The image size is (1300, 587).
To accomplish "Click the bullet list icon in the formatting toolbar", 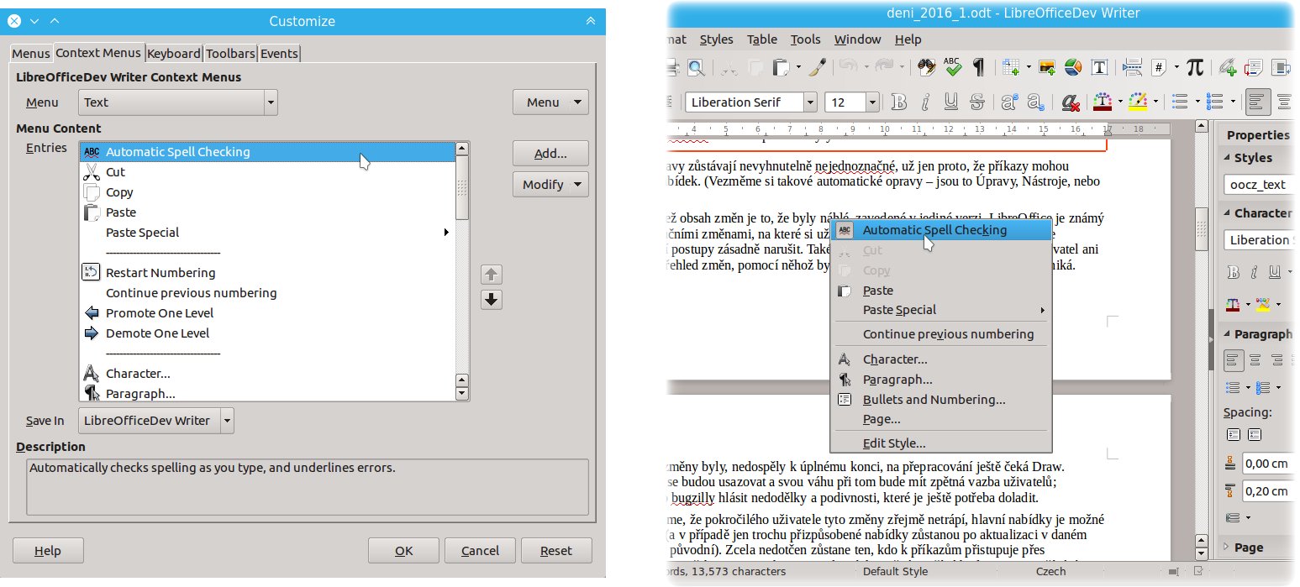I will [1180, 102].
